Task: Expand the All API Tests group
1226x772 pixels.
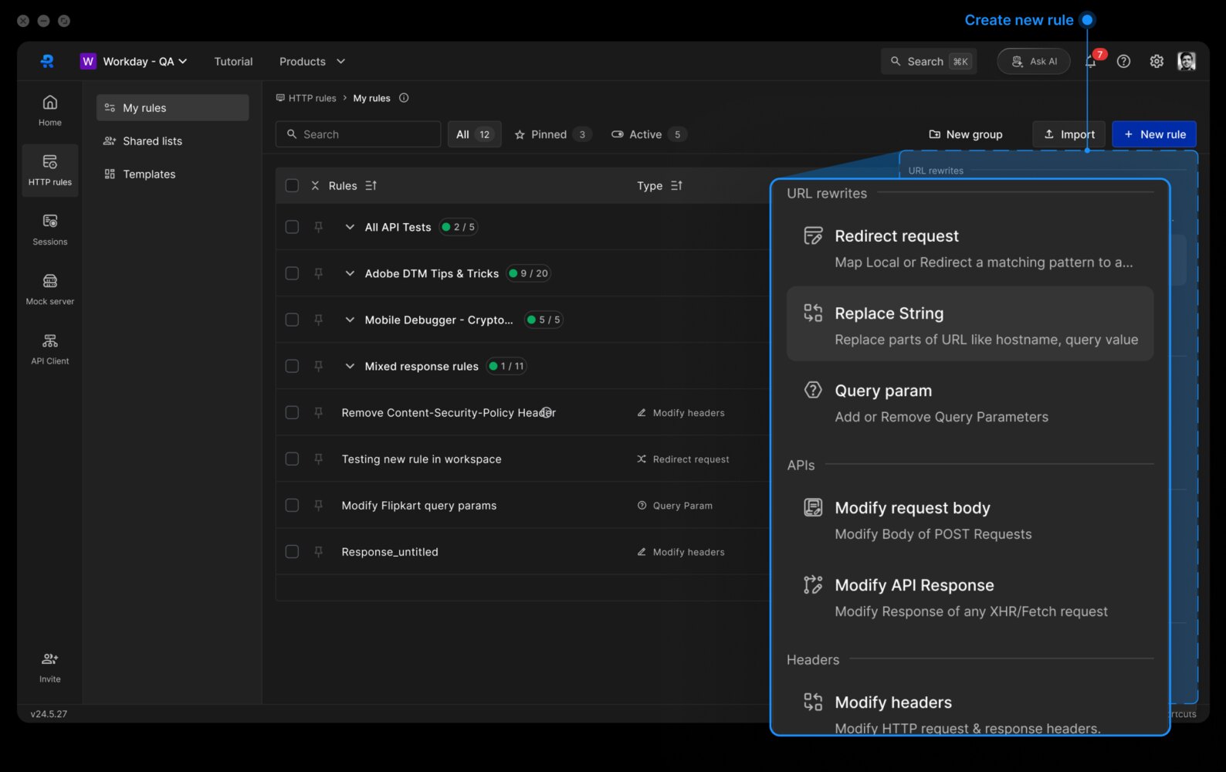Action: pos(350,227)
